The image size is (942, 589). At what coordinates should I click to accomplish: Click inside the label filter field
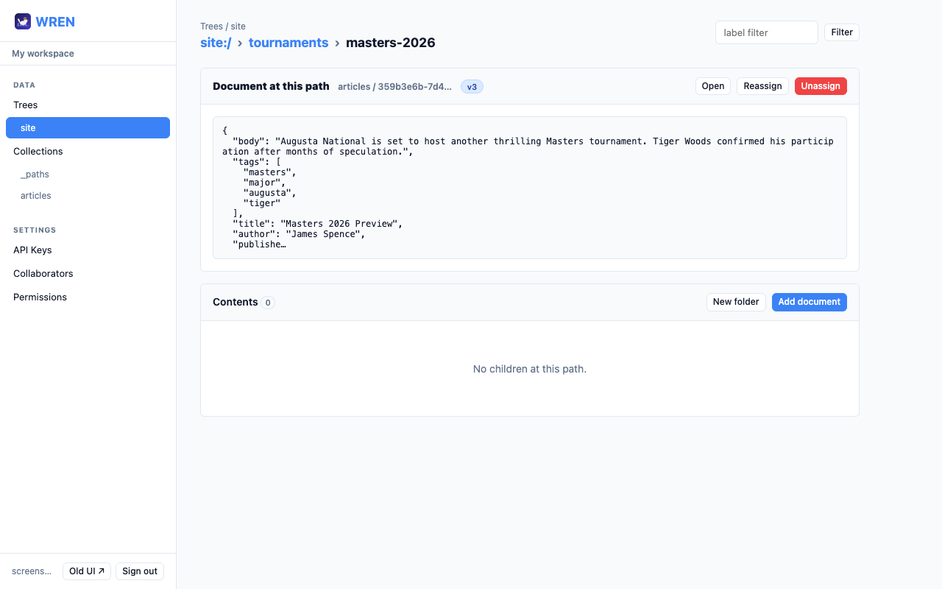pos(766,32)
